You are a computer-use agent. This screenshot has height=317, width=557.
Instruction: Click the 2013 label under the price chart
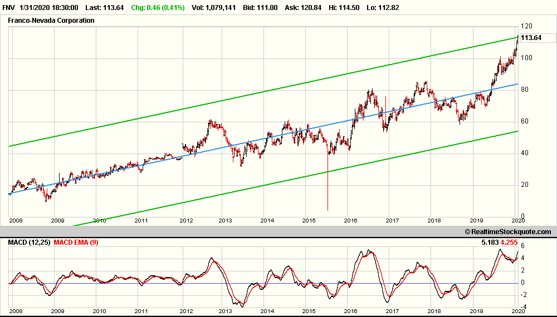(x=225, y=221)
